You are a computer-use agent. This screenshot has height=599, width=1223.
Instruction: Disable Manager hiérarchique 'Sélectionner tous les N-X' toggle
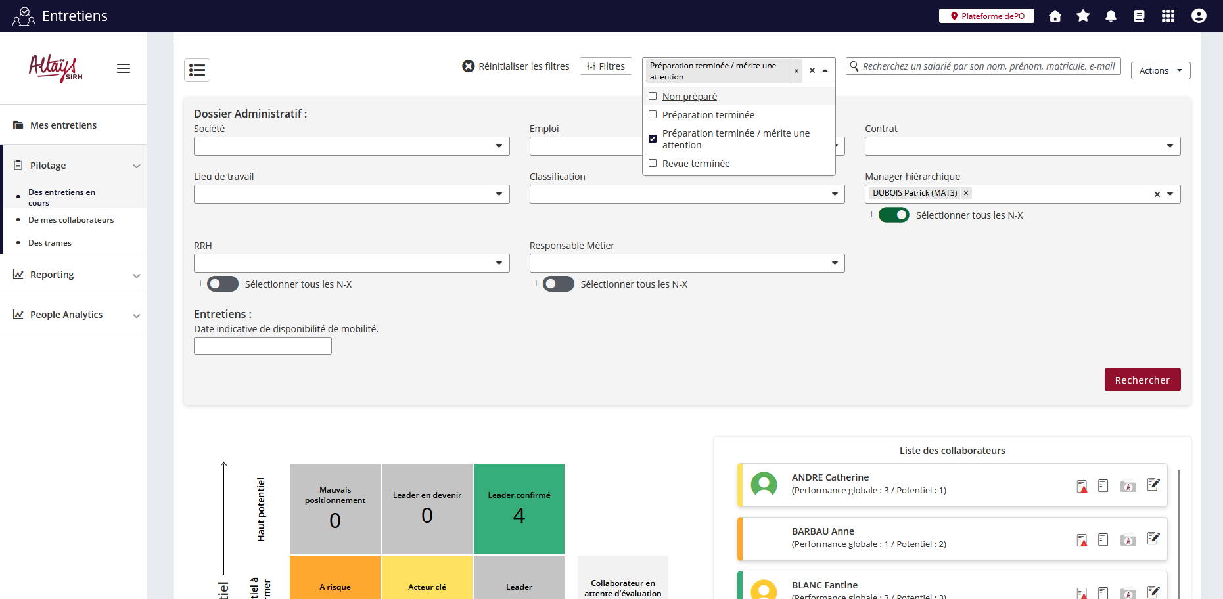point(894,215)
